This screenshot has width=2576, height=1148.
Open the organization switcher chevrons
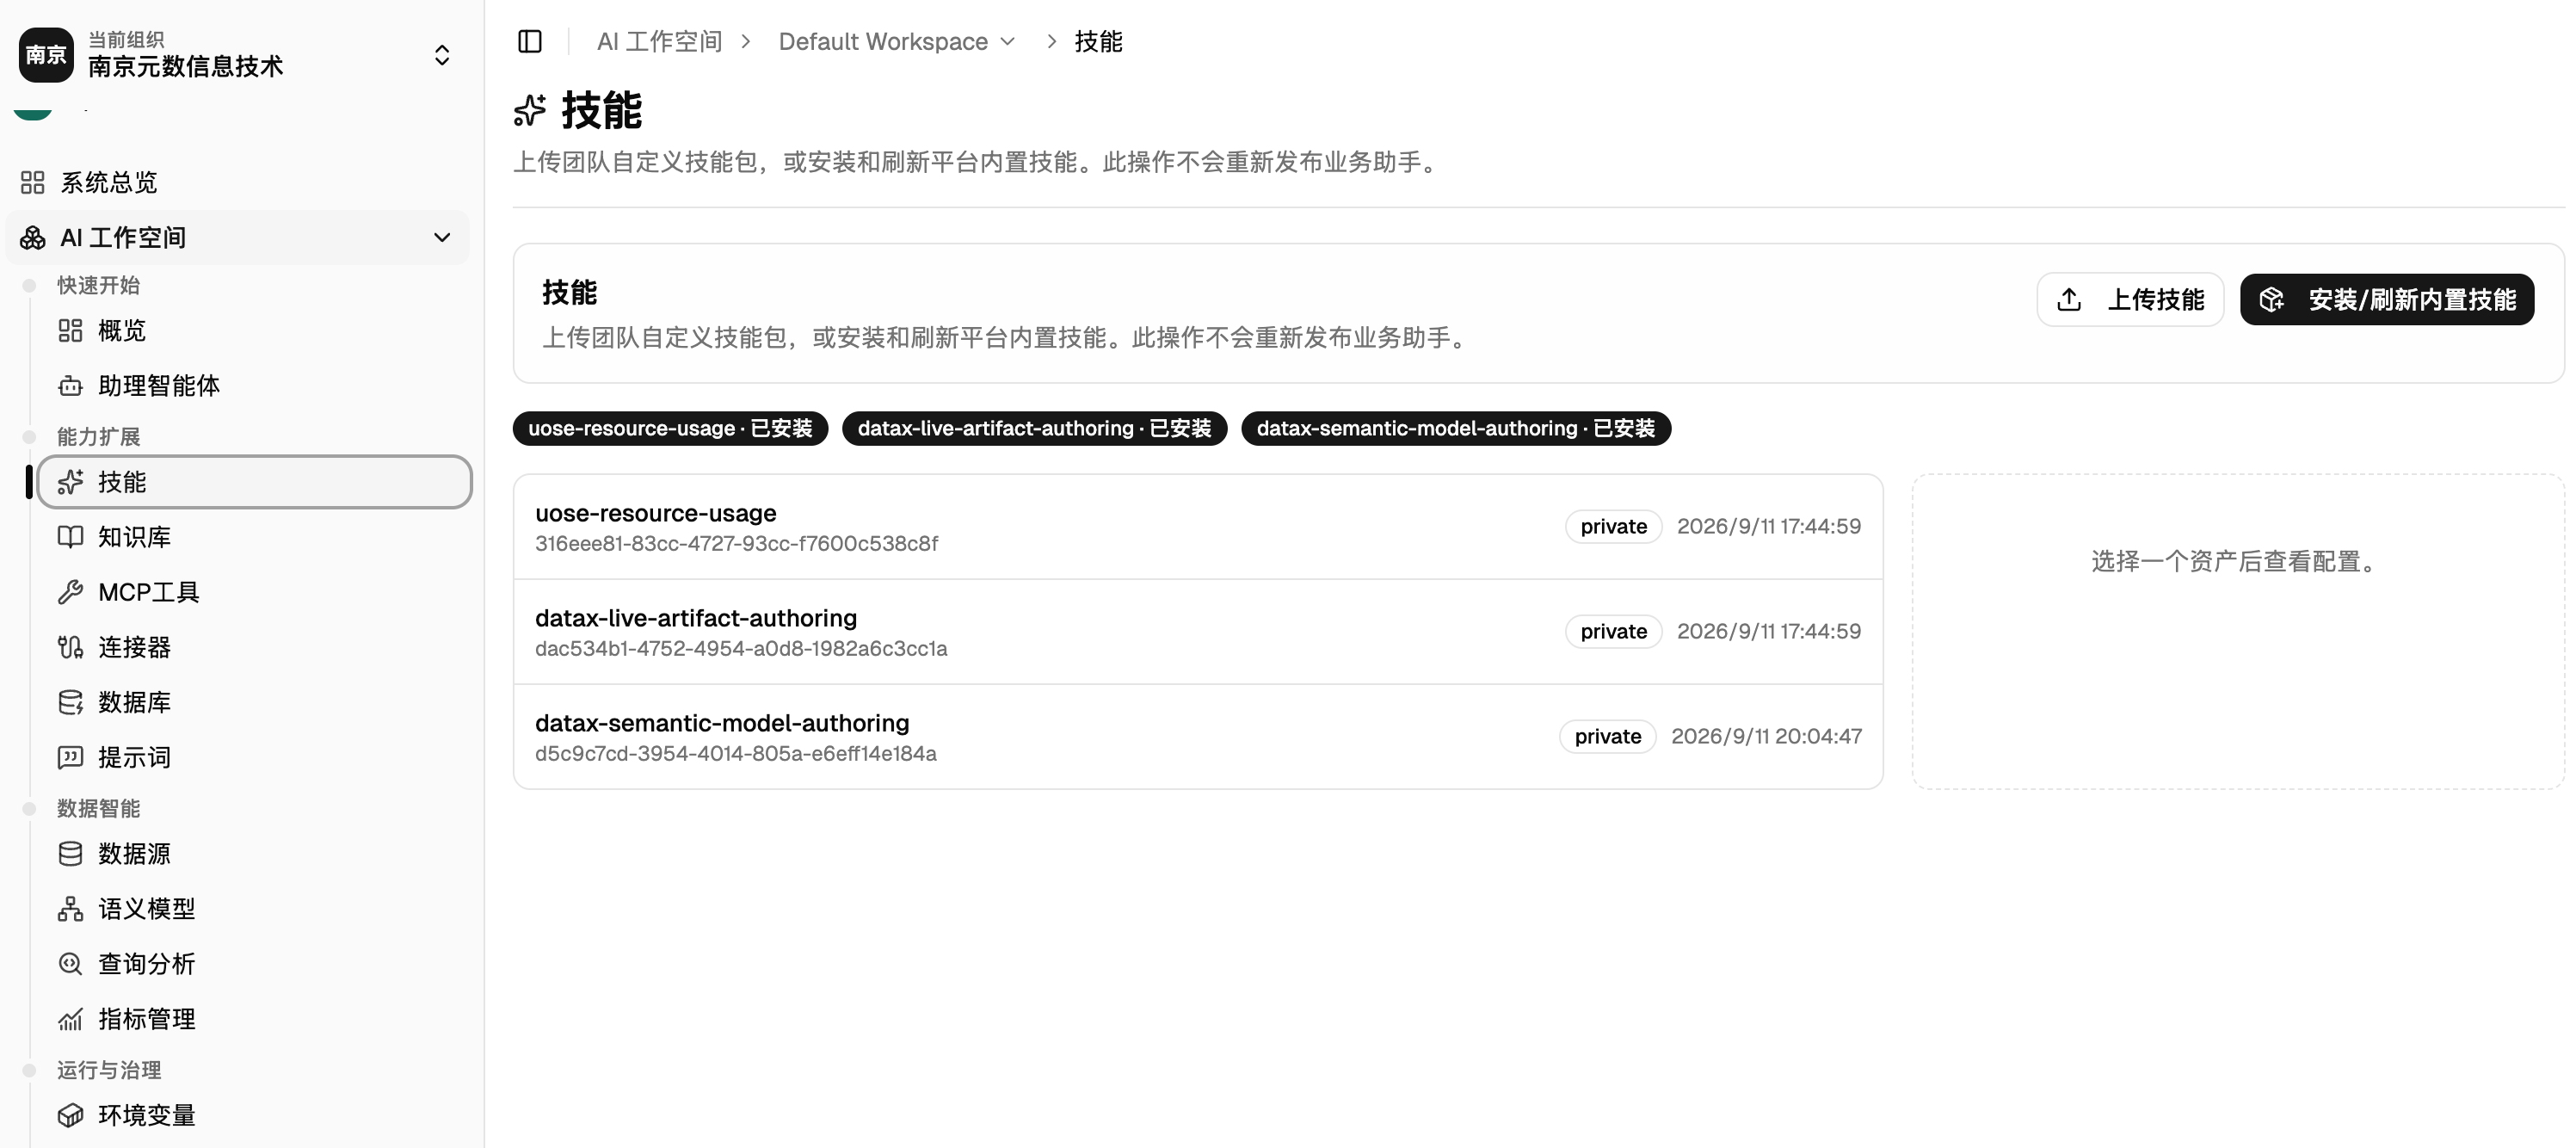[442, 54]
